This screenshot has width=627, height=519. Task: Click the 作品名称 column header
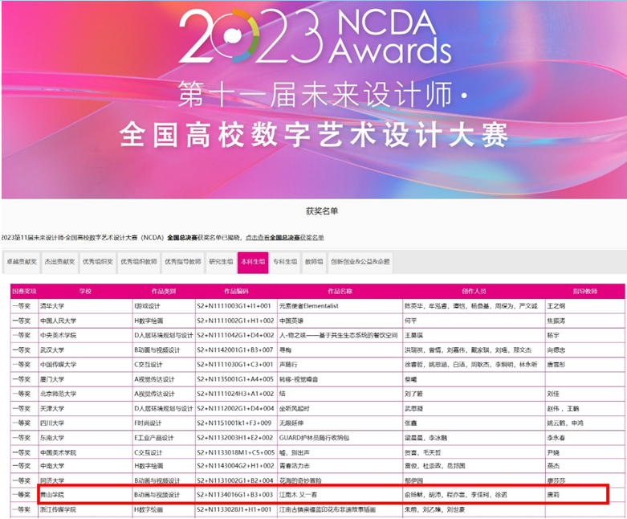[x=340, y=292]
